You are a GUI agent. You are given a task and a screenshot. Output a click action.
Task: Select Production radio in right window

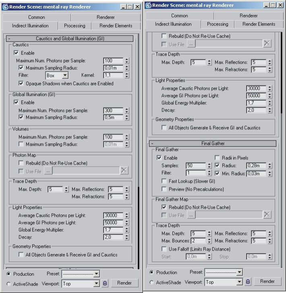(151, 272)
